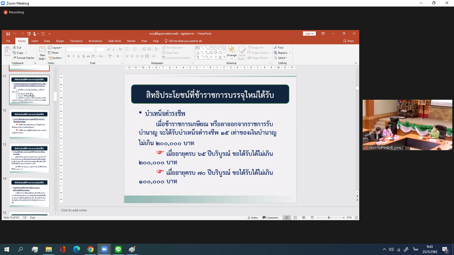Toggle the Notes pane

pos(253,218)
